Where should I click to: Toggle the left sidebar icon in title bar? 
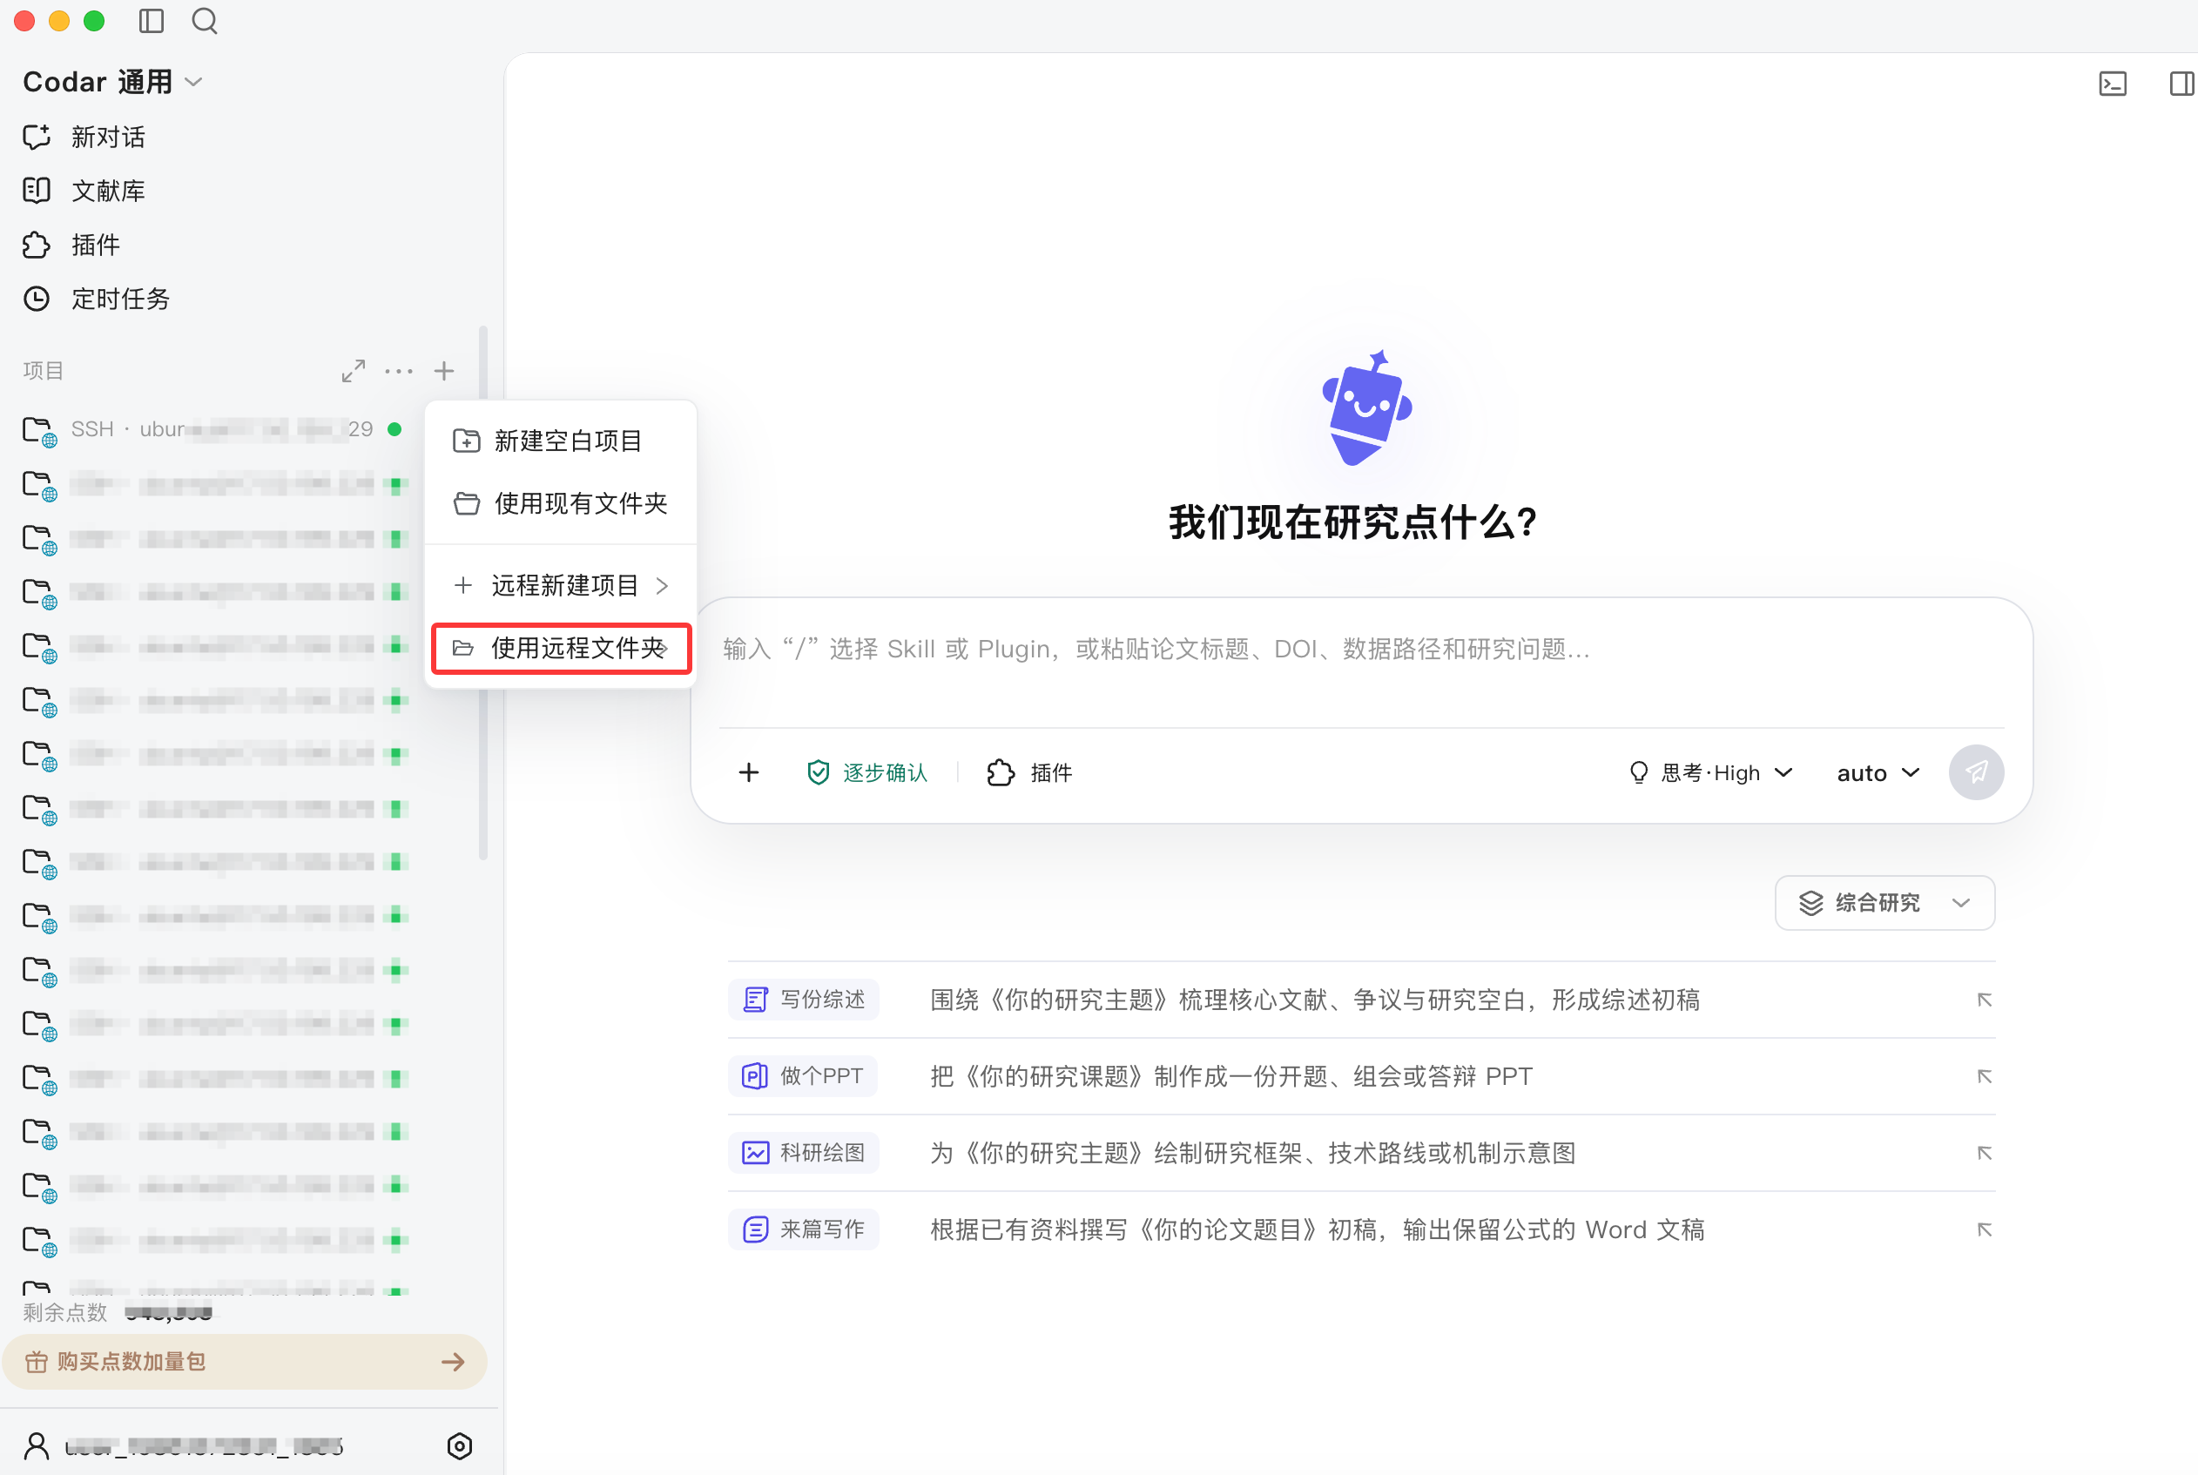tap(152, 21)
